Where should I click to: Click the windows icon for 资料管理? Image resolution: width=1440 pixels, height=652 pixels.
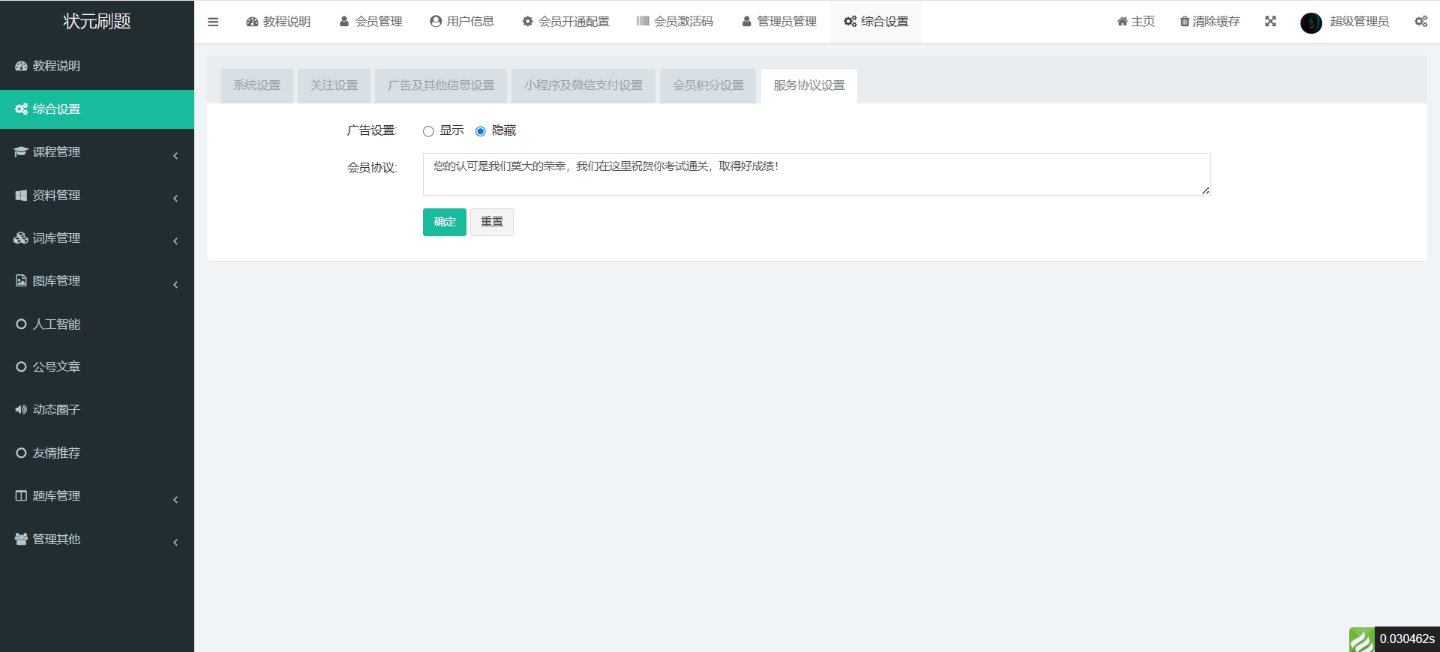point(21,195)
